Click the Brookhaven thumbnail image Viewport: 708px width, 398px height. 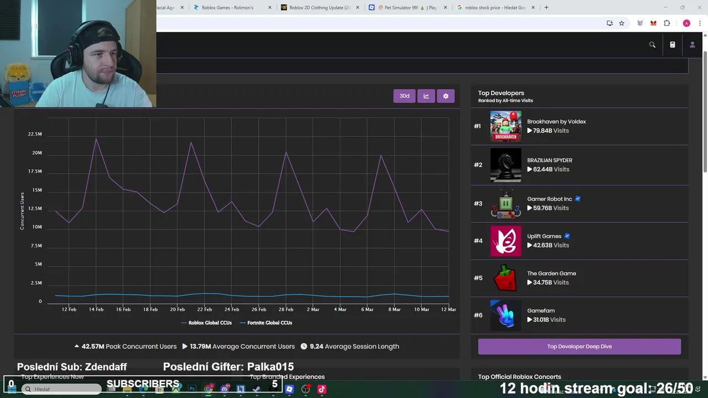click(x=506, y=126)
